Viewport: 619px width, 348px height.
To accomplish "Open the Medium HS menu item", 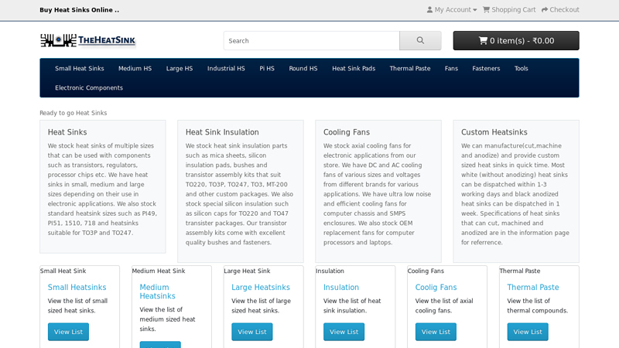I will (135, 69).
